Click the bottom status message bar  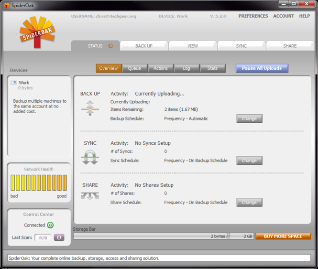[159, 258]
